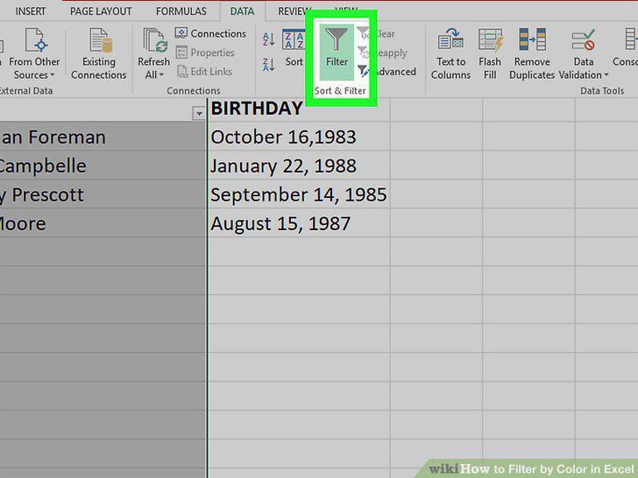
Task: Select the DATA ribbon tab
Action: click(242, 11)
